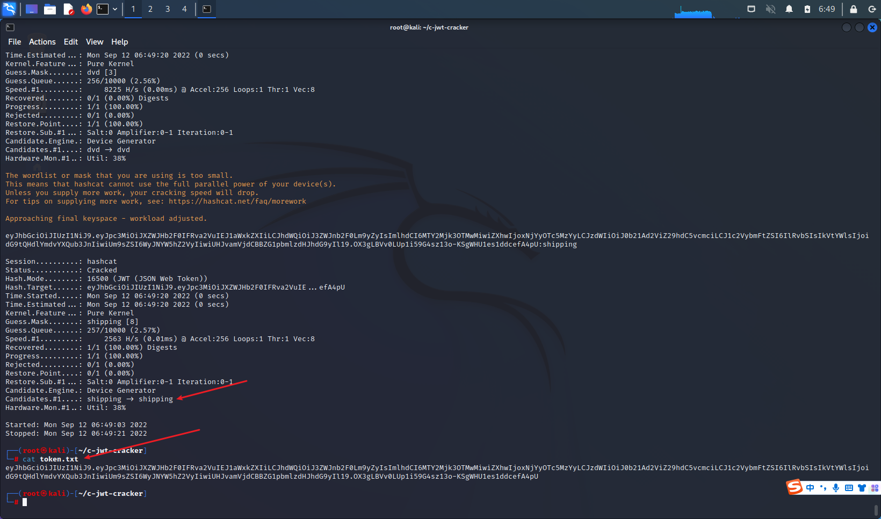Open a new terminal emulator from panel
Image resolution: width=881 pixels, height=519 pixels.
(x=102, y=9)
